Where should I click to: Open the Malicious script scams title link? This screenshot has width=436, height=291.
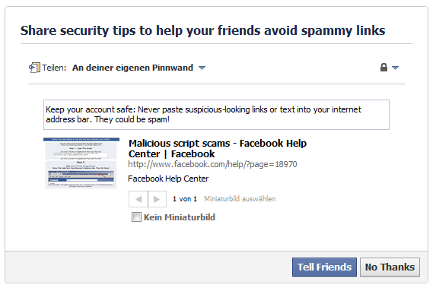(x=218, y=149)
